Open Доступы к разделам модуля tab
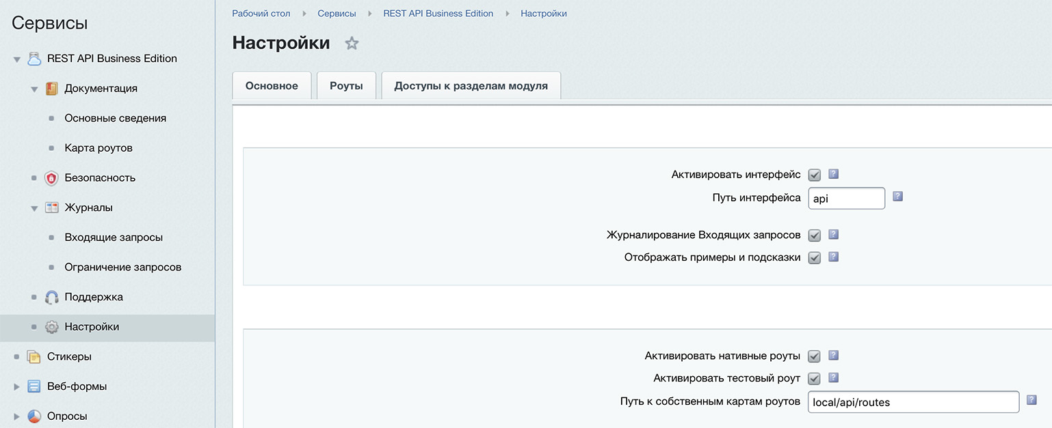The height and width of the screenshot is (428, 1052). [x=471, y=86]
